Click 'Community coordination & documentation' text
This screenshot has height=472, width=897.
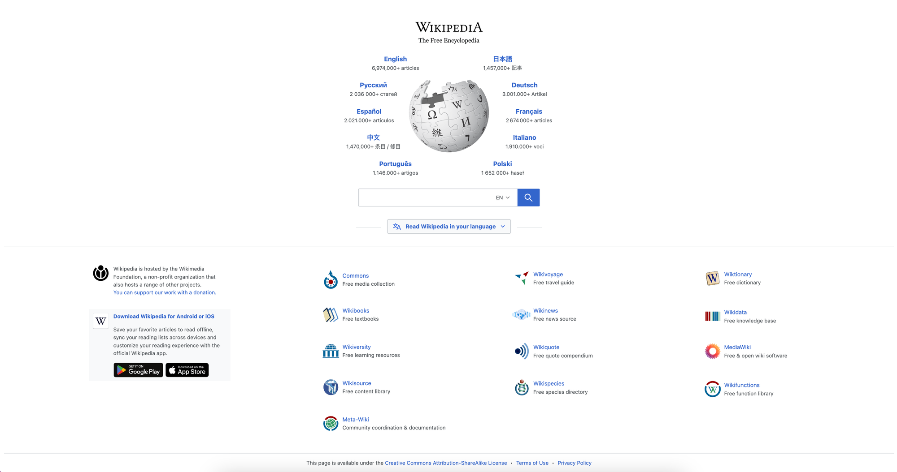[x=394, y=428]
